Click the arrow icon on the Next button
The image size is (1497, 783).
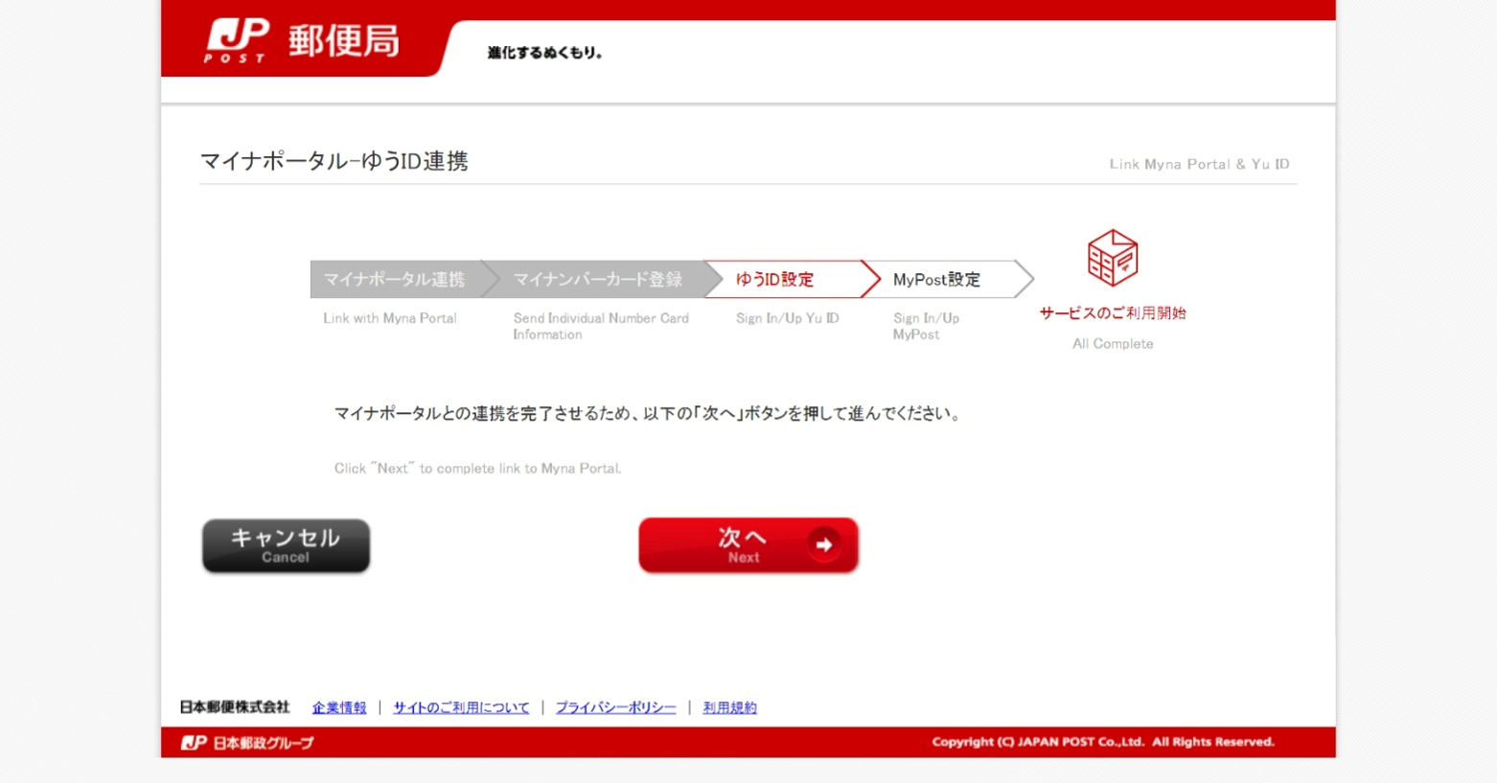pyautogui.click(x=823, y=544)
